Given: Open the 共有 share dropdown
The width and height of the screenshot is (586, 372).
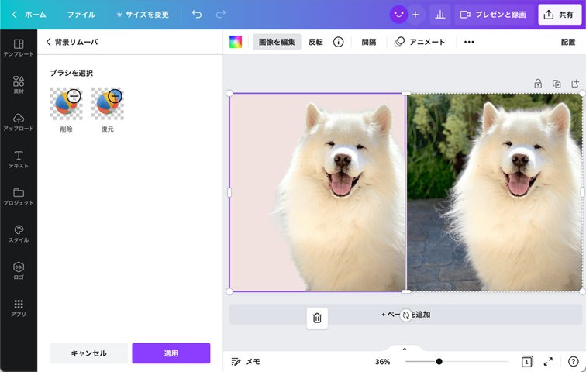Looking at the screenshot, I should click(x=560, y=14).
